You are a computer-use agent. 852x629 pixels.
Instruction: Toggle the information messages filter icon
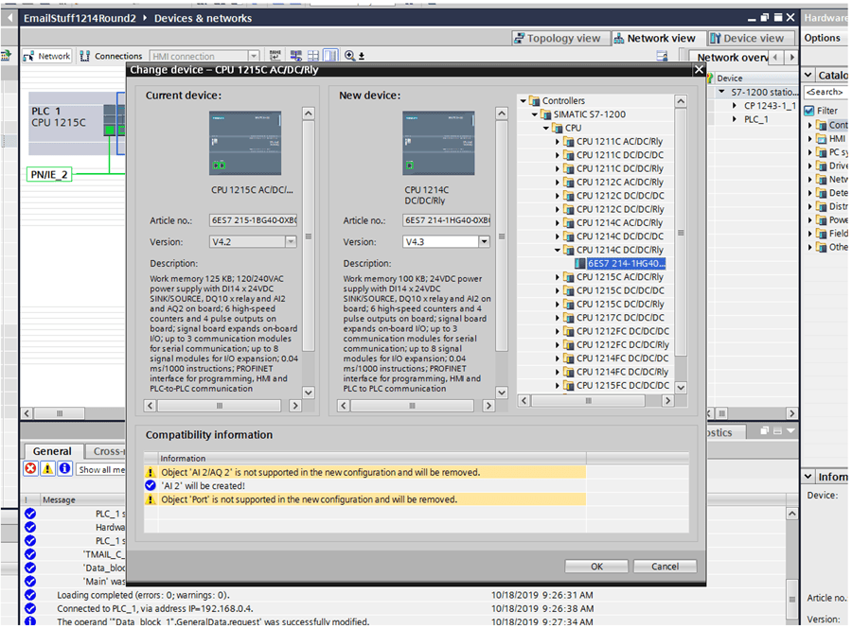pyautogui.click(x=64, y=468)
